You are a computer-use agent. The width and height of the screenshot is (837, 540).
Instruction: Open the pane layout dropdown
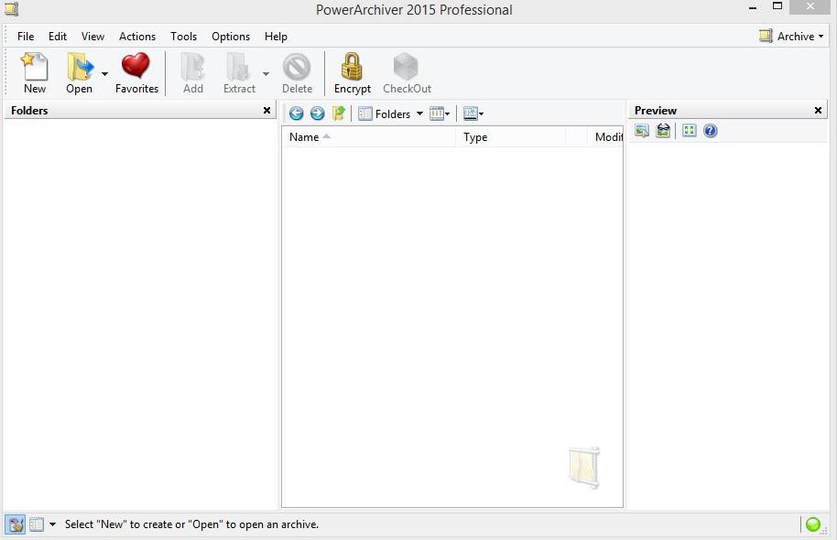[x=473, y=113]
